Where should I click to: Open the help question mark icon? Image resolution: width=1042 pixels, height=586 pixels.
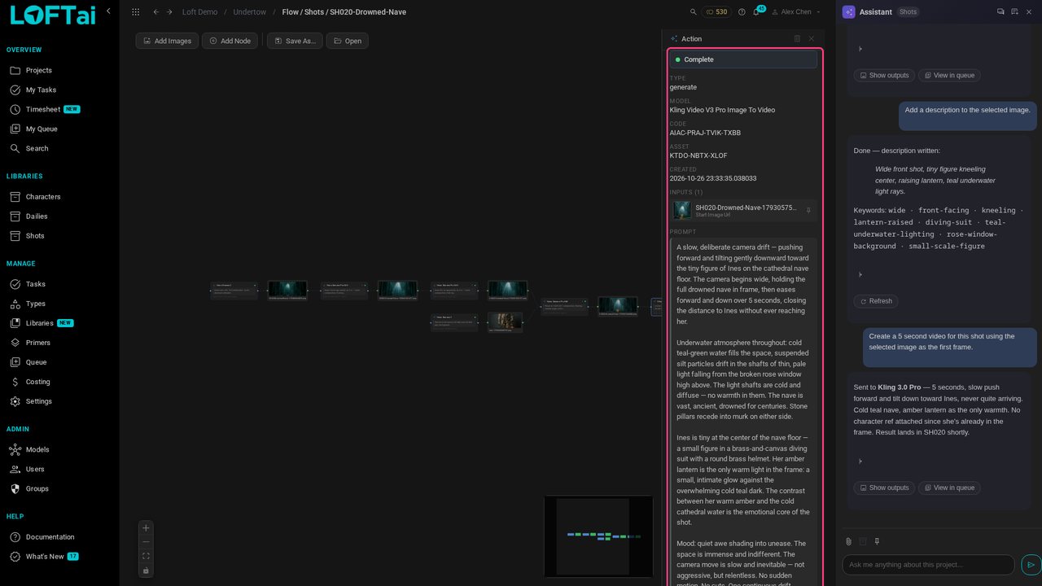click(x=742, y=12)
